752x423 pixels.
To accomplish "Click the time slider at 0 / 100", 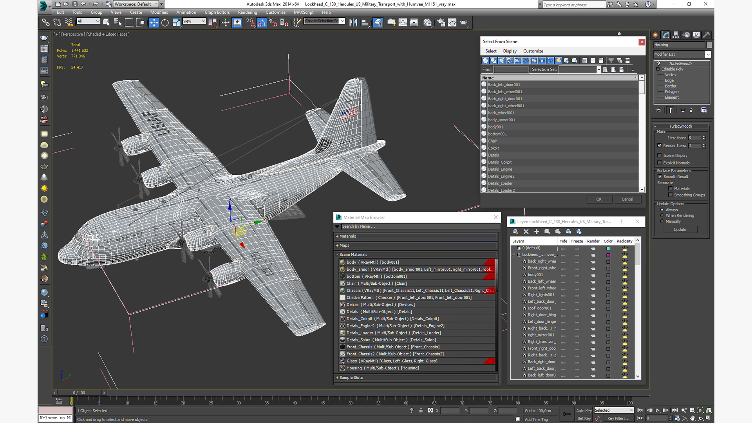I will (79, 392).
